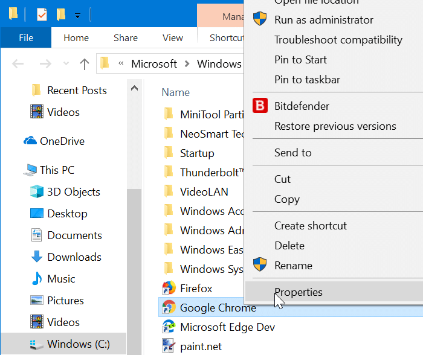
Task: Select the VideoLAN folder
Action: (x=196, y=191)
